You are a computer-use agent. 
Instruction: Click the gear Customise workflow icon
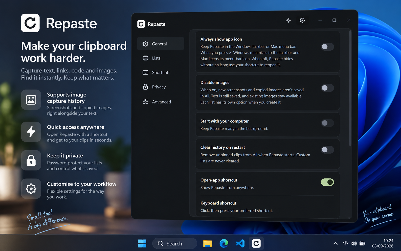31,189
